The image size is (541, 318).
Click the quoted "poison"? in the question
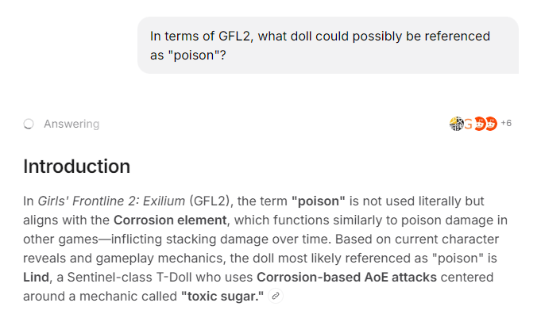pos(197,56)
